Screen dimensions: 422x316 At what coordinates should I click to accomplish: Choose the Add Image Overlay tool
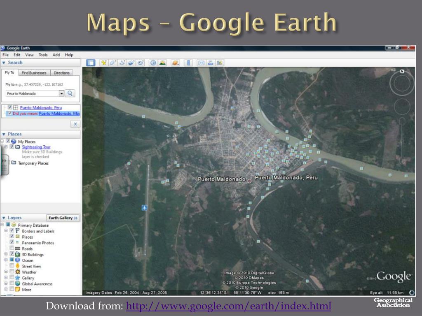[x=131, y=63]
